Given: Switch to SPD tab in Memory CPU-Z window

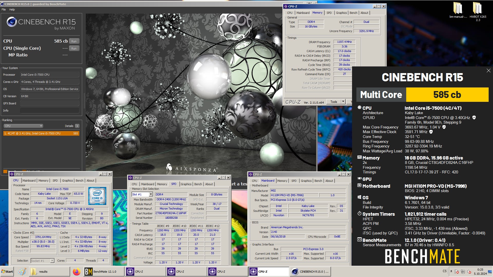Looking at the screenshot, I should click(329, 13).
